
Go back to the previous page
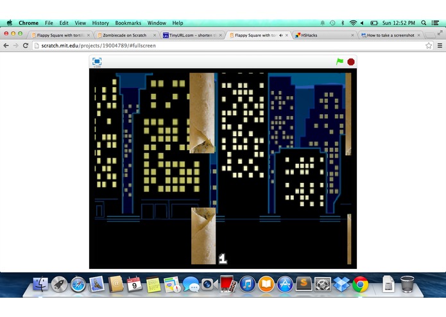tap(6, 46)
